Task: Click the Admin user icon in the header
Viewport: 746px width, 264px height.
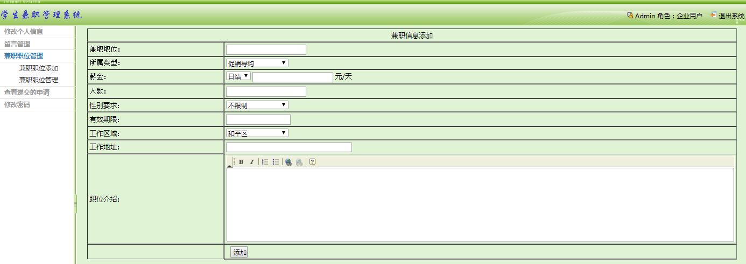Action: [x=630, y=15]
